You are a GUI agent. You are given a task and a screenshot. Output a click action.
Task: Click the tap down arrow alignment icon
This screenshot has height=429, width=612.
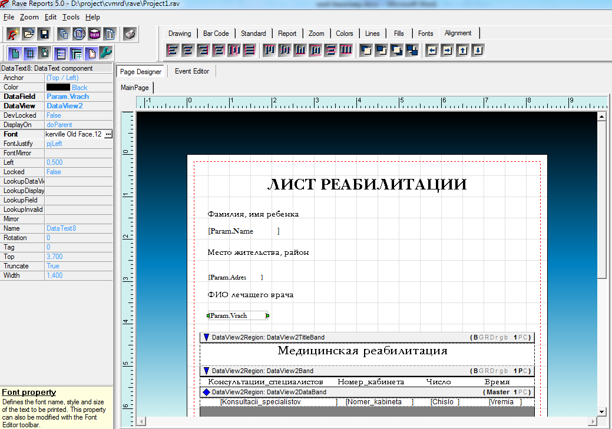pos(478,51)
